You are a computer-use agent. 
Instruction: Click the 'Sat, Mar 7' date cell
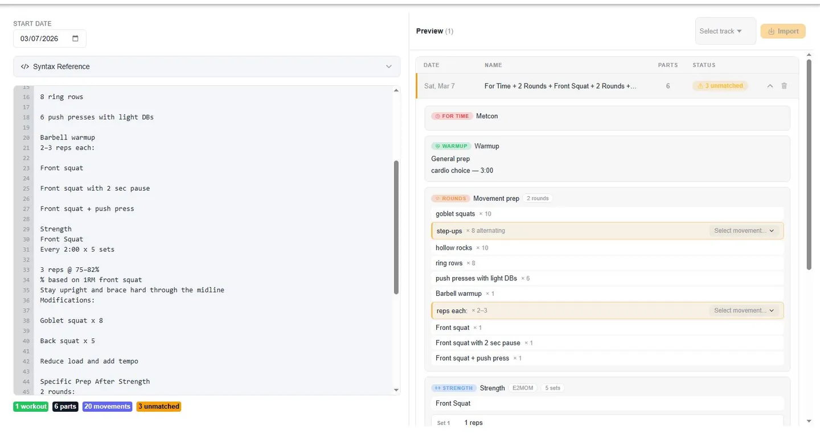(440, 86)
